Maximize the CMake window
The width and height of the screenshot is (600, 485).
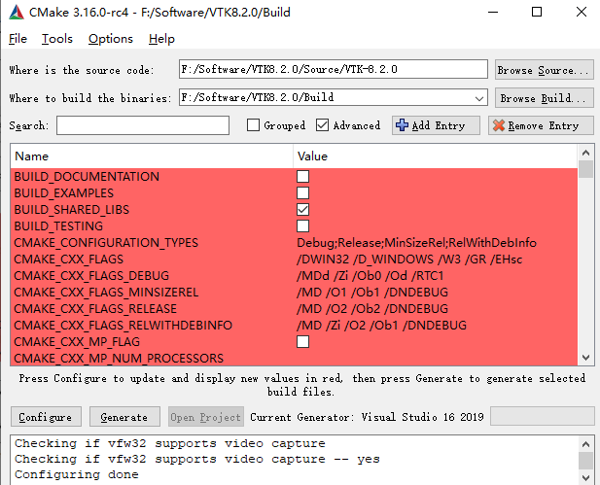click(x=537, y=13)
